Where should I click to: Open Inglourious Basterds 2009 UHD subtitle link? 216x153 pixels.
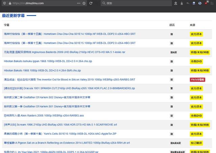tap(64, 52)
